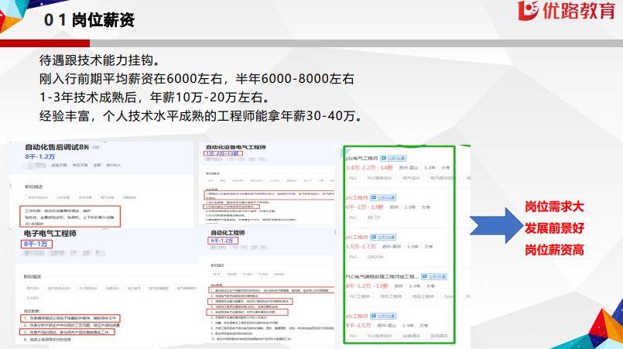623x349 pixels.
Task: Open the plc工程师 listing paying 6千-1万
Action: pos(357,197)
